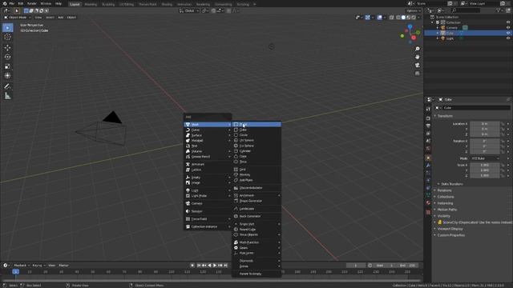
Task: Select the Transform tool in the left toolbar
Action: point(7,76)
